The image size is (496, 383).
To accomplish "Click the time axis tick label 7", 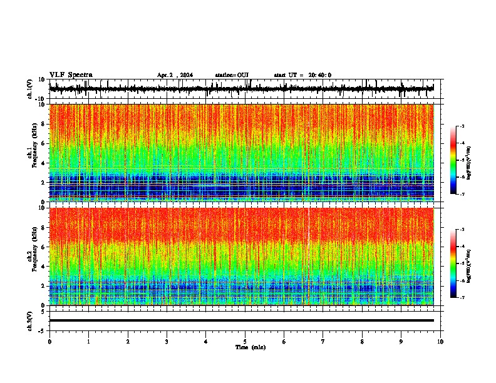I will (323, 342).
